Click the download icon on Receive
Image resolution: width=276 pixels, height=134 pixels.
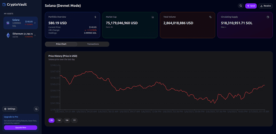(261, 6)
